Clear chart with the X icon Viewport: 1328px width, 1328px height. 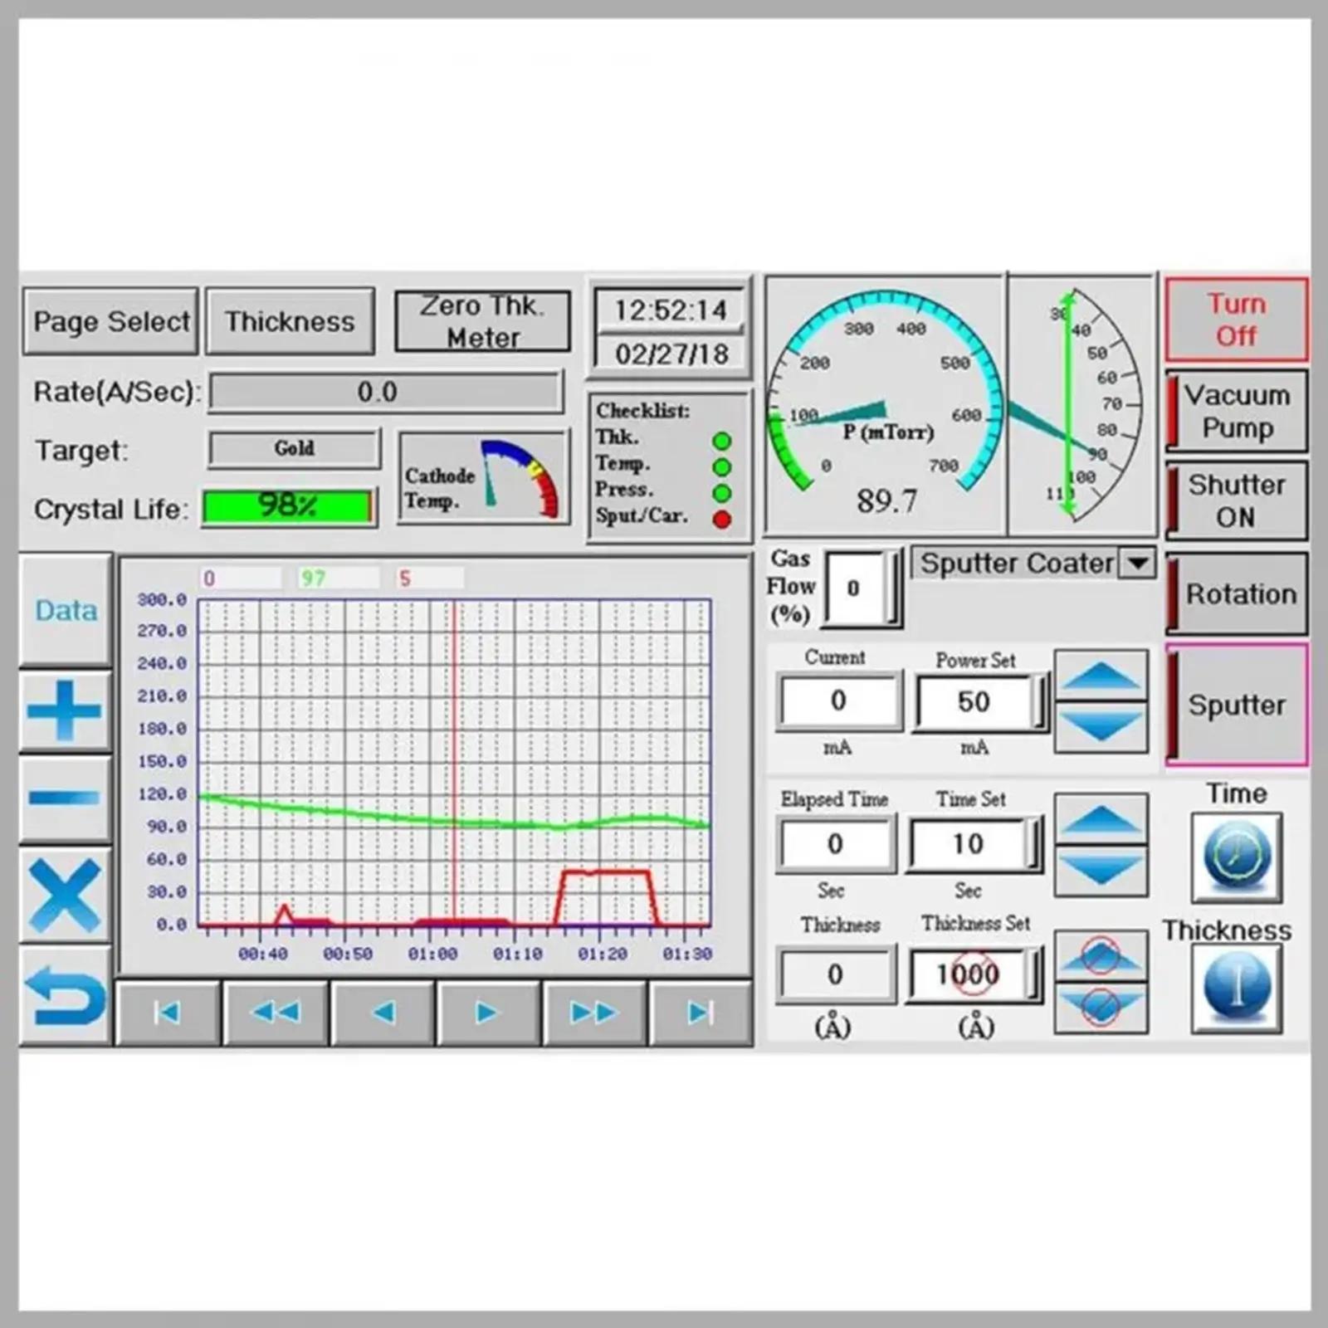coord(66,896)
